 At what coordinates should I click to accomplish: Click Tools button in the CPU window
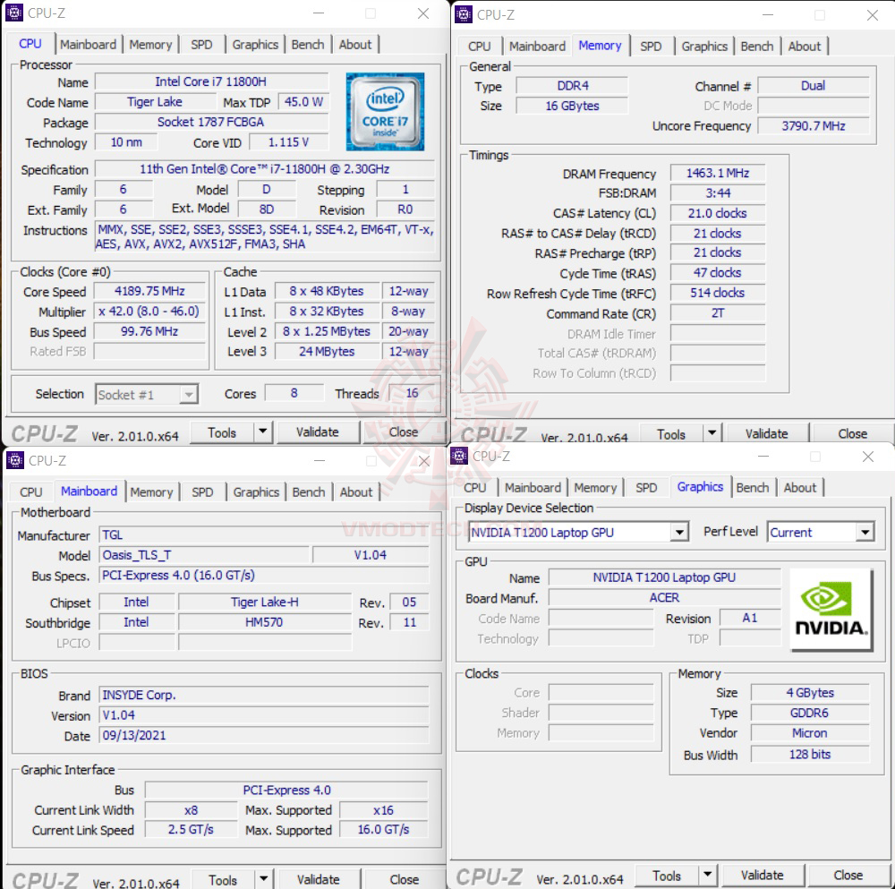(222, 432)
